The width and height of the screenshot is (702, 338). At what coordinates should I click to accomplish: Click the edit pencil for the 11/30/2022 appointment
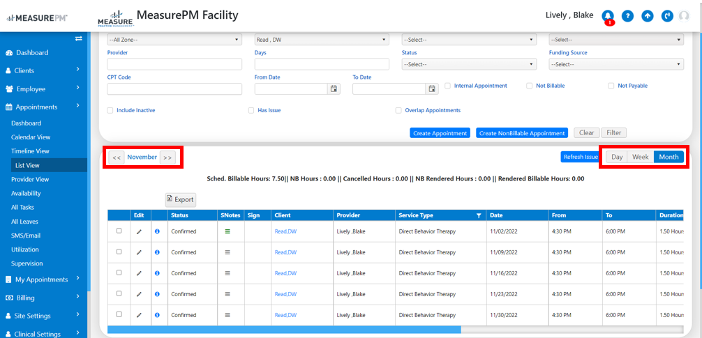tap(139, 315)
